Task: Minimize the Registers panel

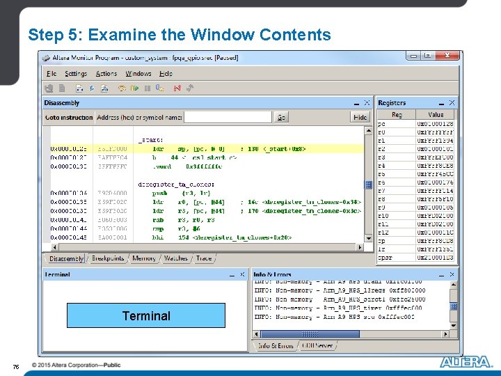Action: pyautogui.click(x=441, y=103)
